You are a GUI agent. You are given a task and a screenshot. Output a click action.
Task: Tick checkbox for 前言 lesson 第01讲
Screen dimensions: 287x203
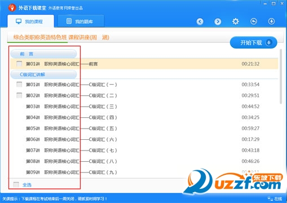click(19, 64)
